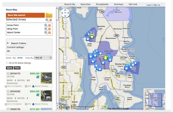The image size is (173, 113).
Task: Pan the map up with top arrow
Action: pyautogui.click(x=65, y=10)
